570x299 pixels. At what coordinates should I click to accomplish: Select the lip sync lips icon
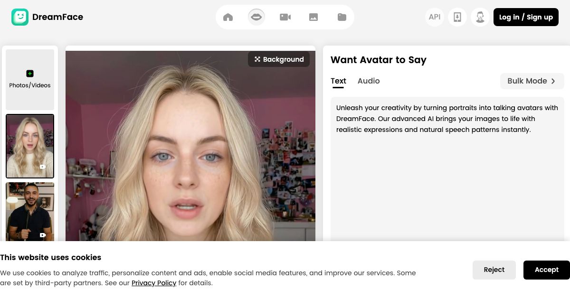click(256, 17)
